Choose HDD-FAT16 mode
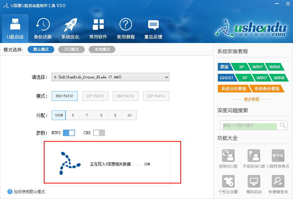This screenshot has width=293, height=199. click(x=126, y=96)
